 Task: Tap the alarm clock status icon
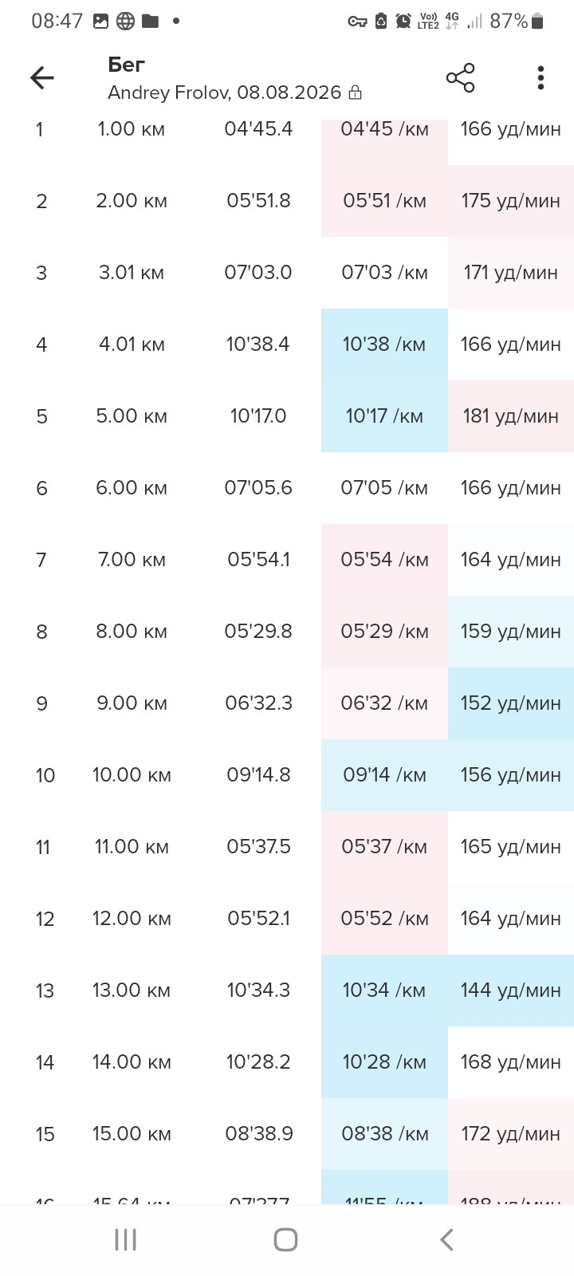404,22
